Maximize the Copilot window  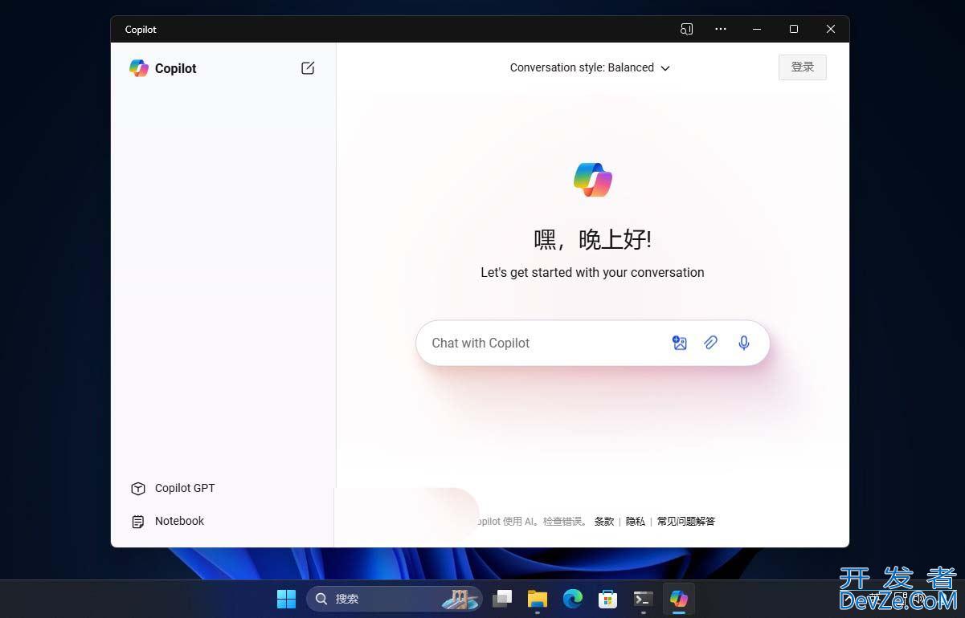tap(794, 29)
